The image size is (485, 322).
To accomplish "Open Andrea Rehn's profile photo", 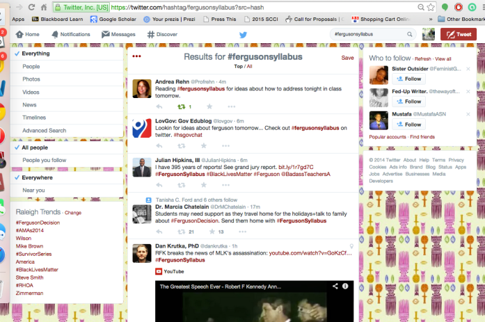I will pos(142,89).
